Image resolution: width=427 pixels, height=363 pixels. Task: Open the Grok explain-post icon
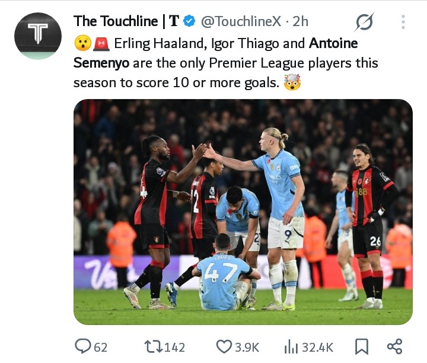point(364,23)
